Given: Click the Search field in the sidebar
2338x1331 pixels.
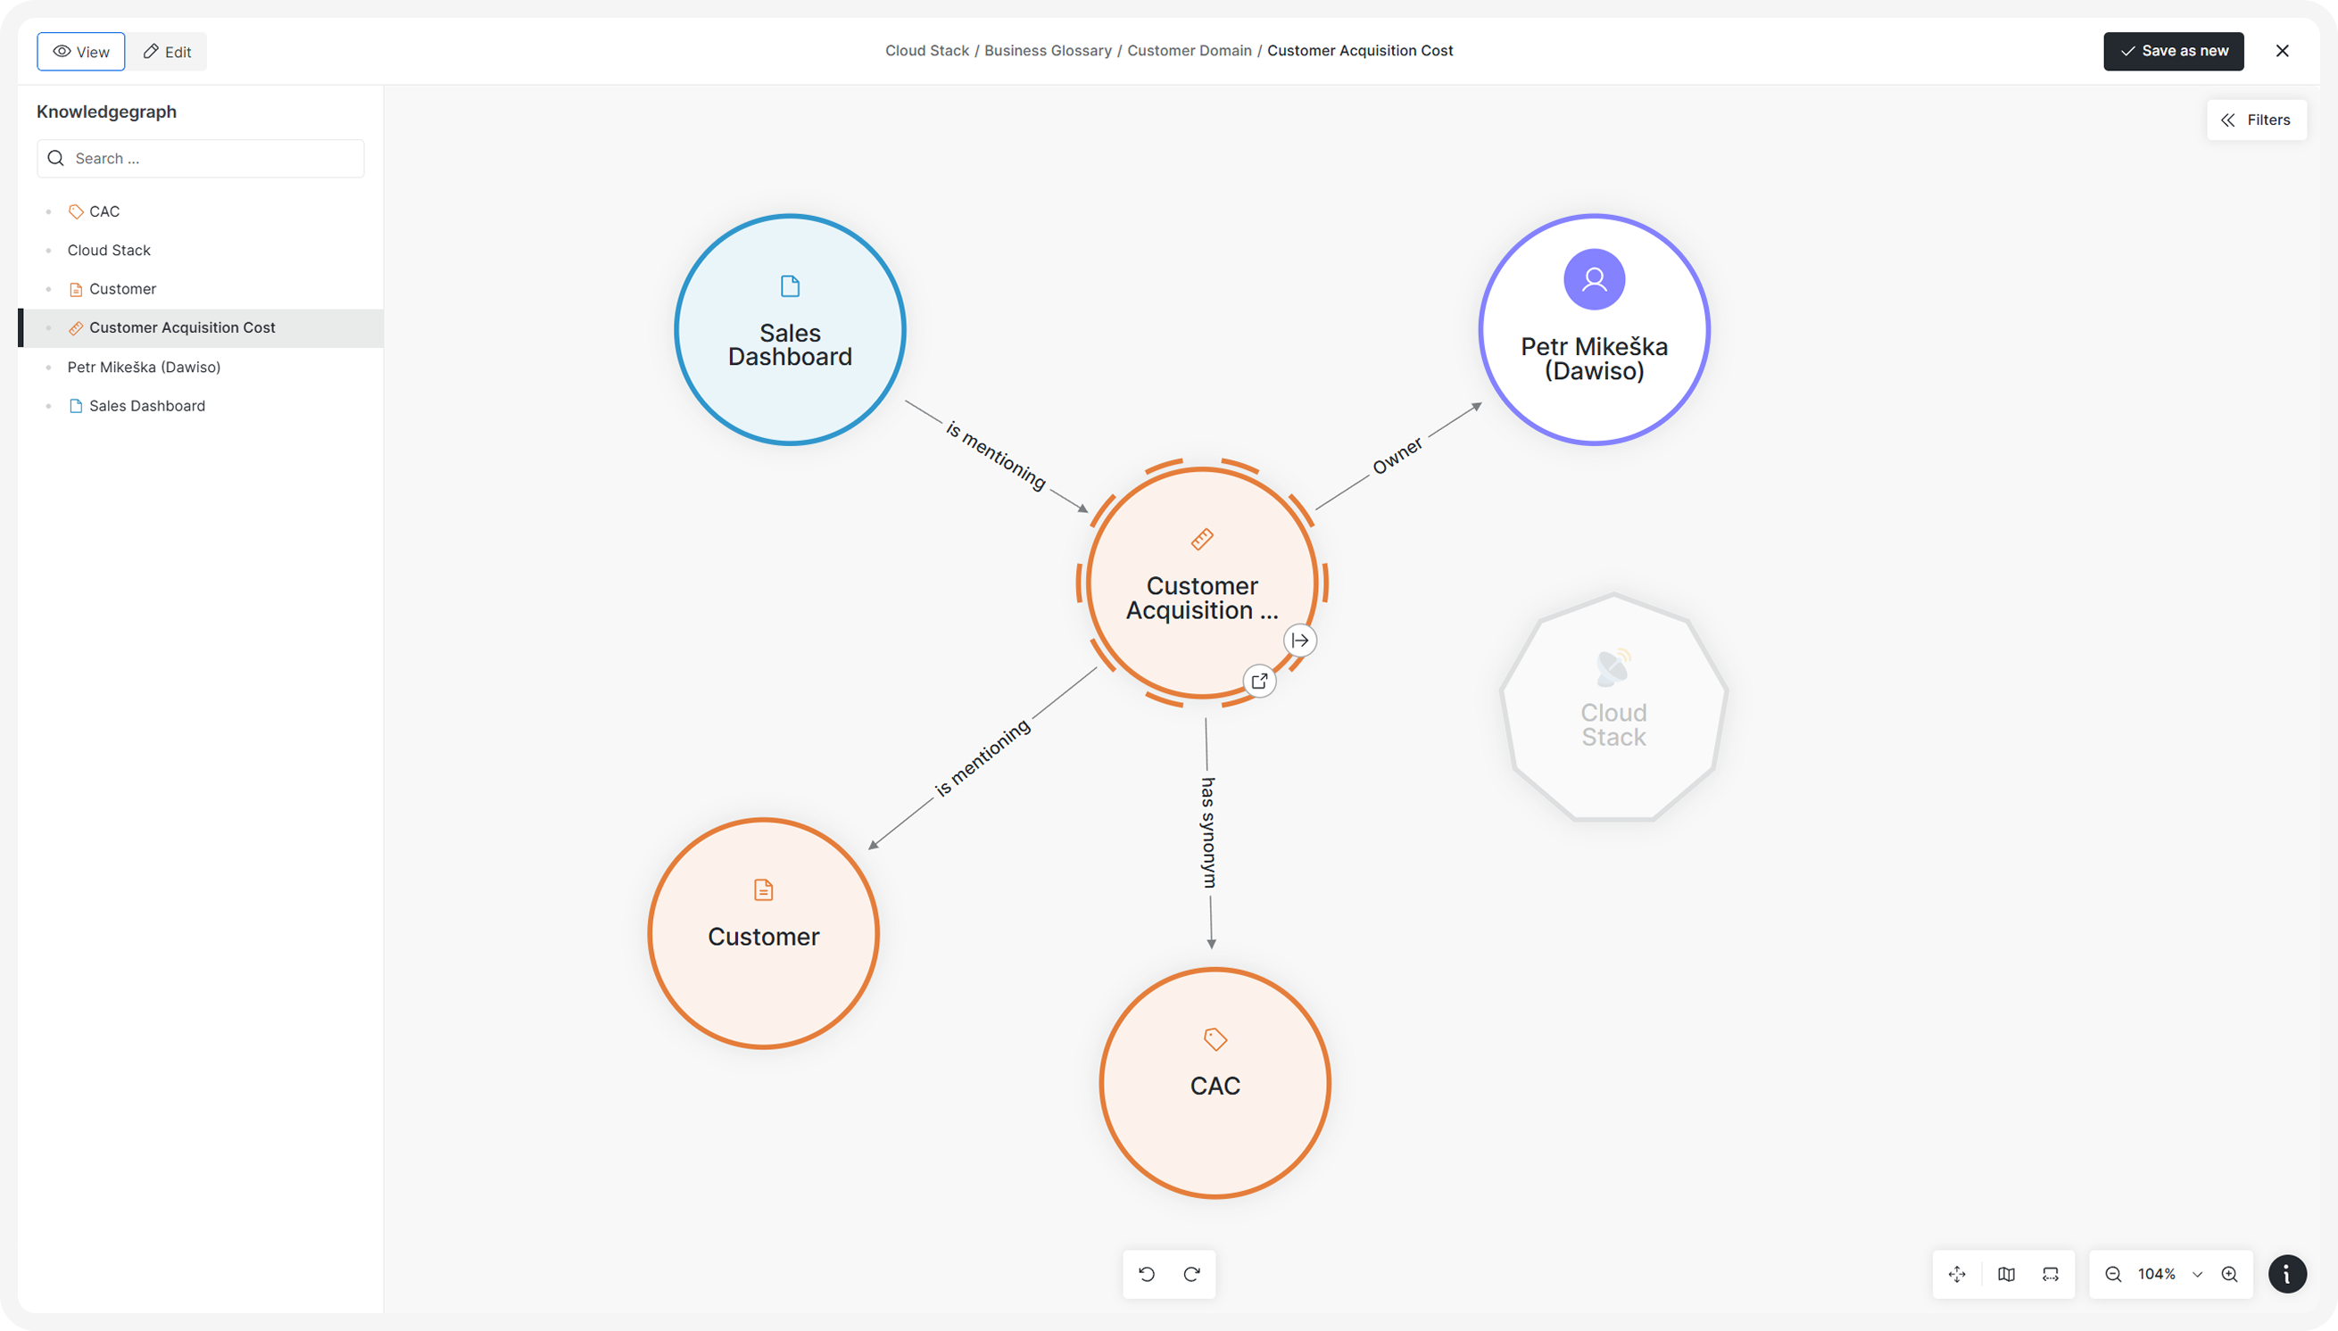Looking at the screenshot, I should click(x=200, y=158).
